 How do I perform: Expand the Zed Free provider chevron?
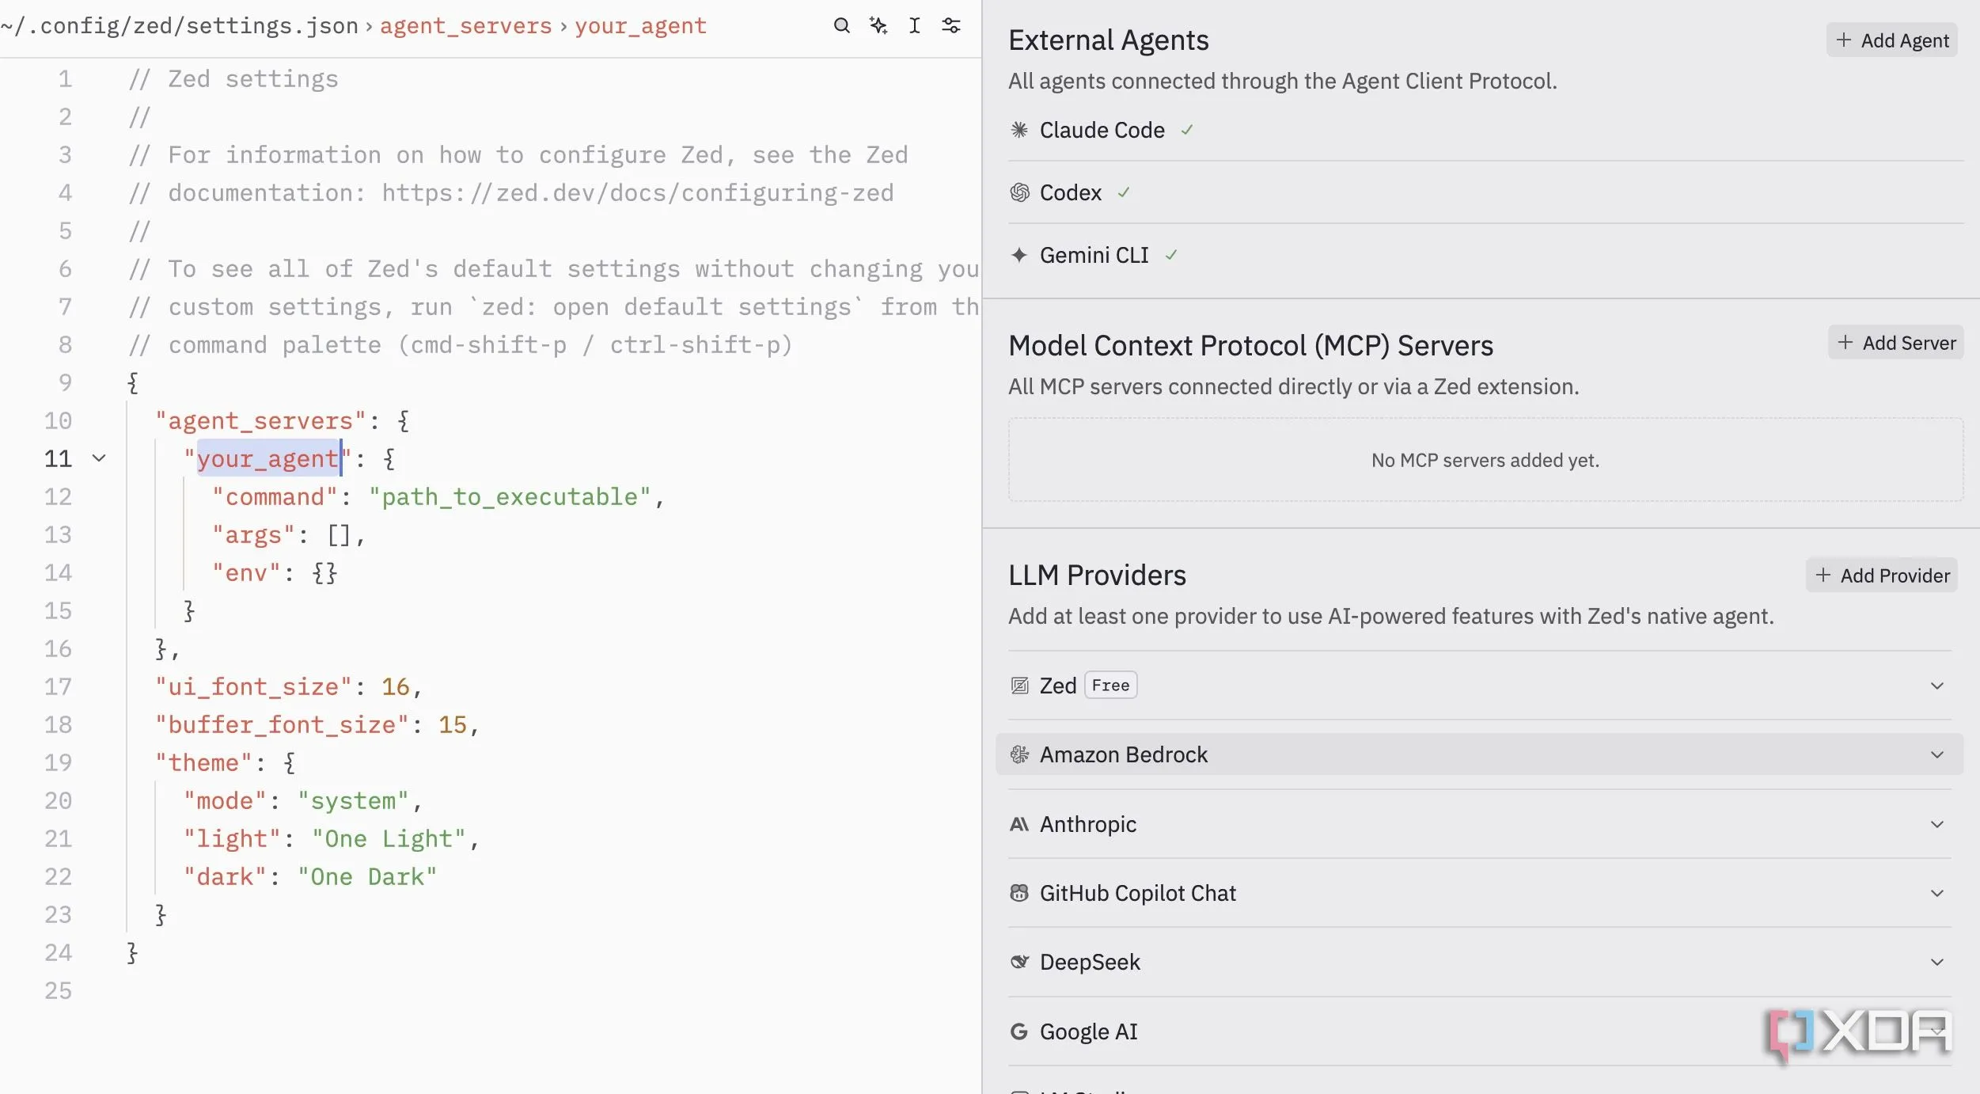[1936, 686]
